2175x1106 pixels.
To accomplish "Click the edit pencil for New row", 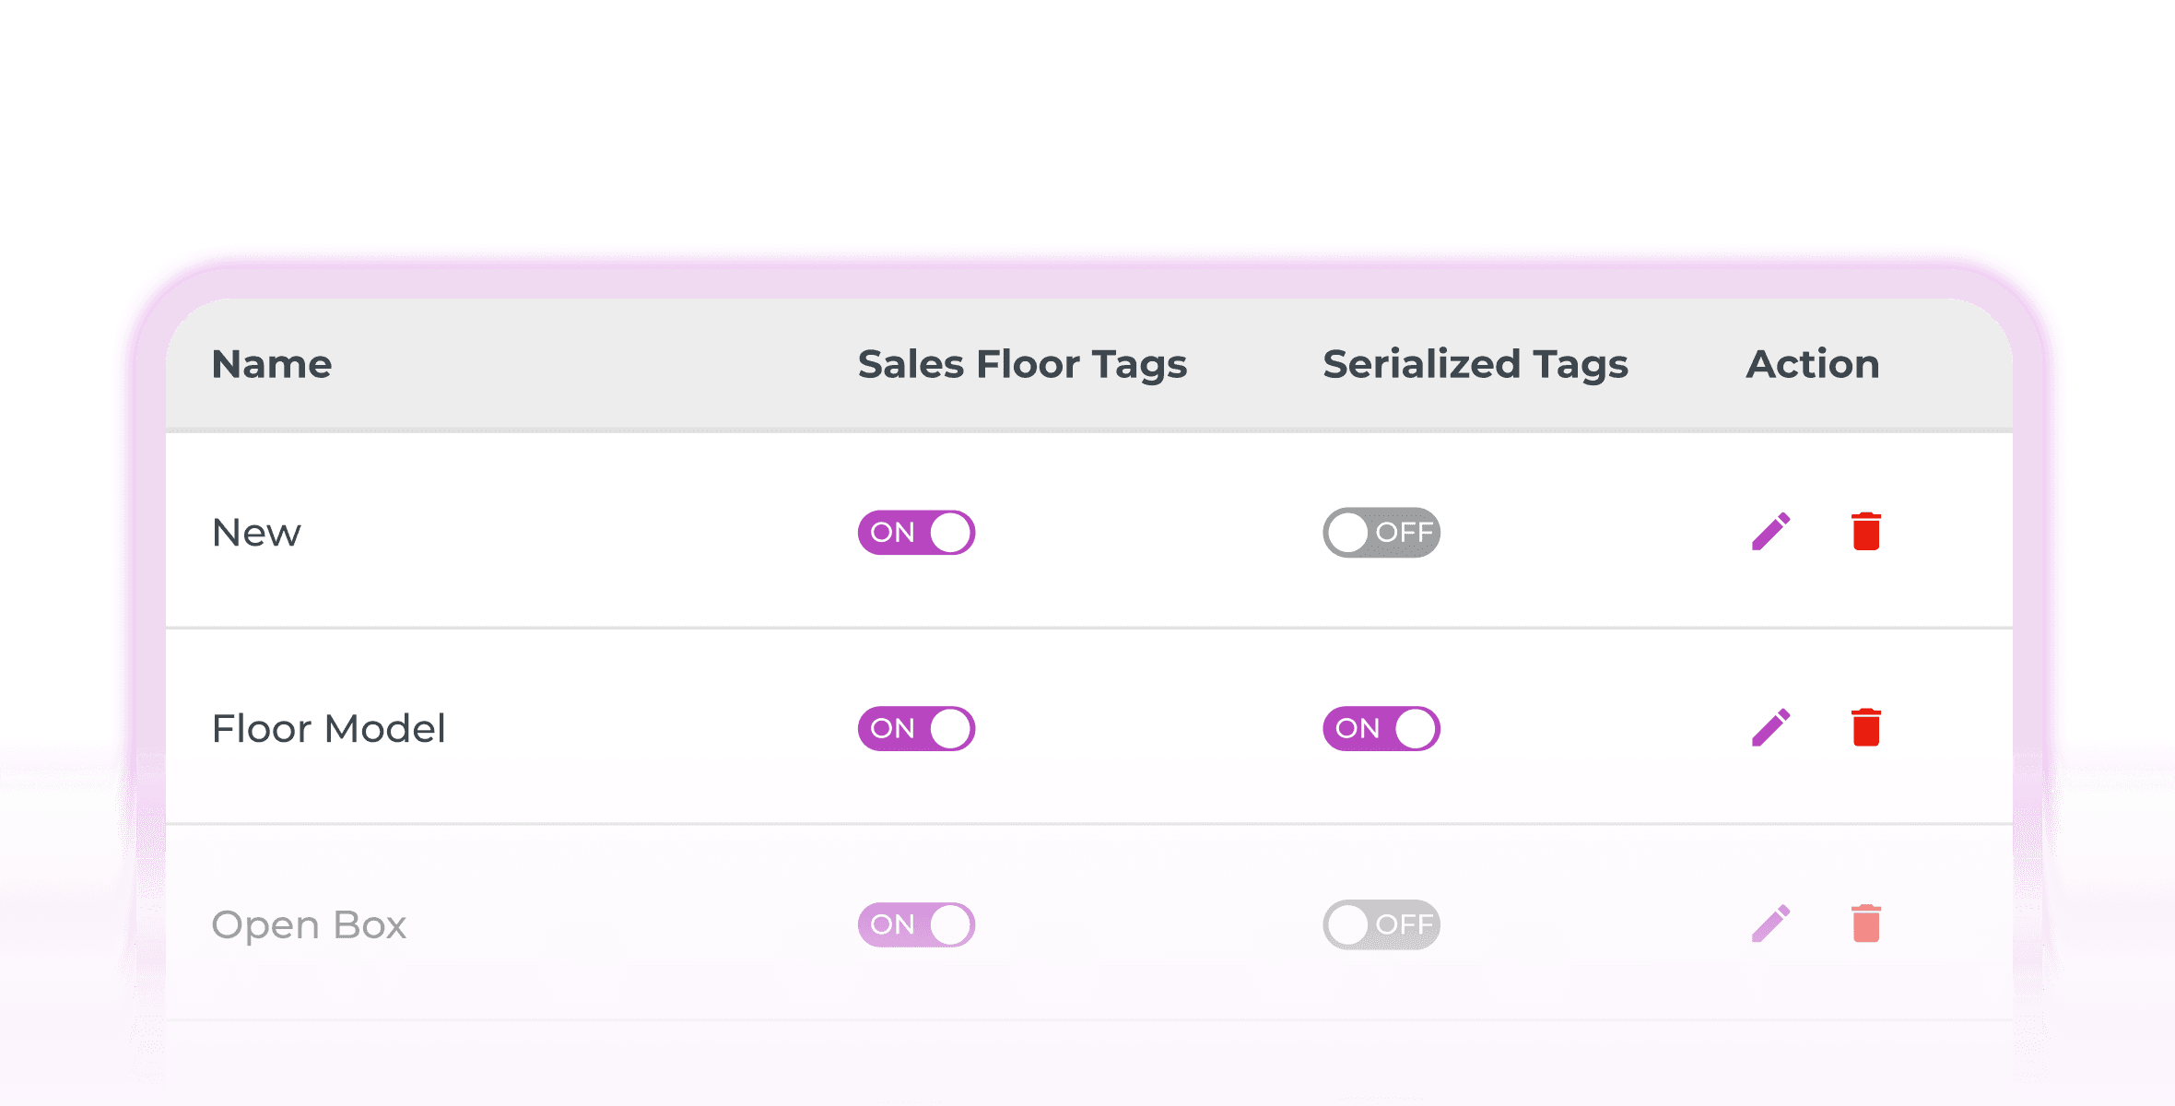I will tap(1770, 532).
